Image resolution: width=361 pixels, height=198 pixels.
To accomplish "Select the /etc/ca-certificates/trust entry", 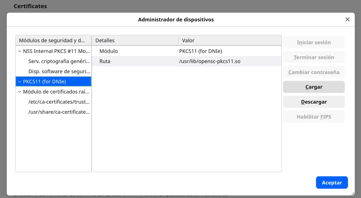I will point(57,102).
